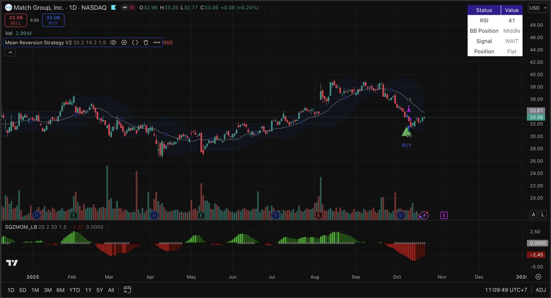The width and height of the screenshot is (551, 298).
Task: Click the red earnings E marker in August
Action: point(319,215)
